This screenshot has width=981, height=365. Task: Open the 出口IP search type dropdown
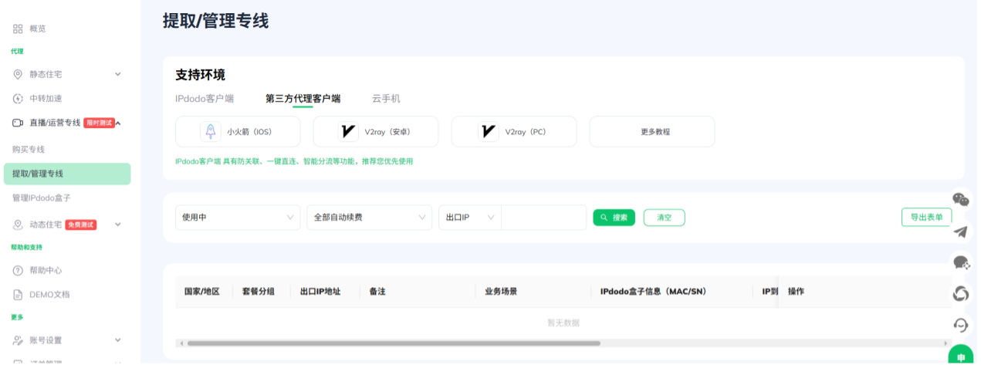tap(469, 218)
